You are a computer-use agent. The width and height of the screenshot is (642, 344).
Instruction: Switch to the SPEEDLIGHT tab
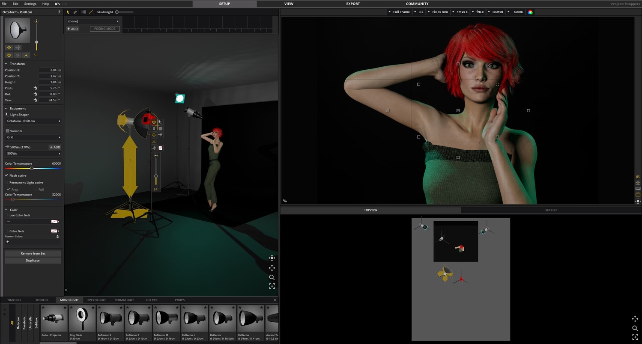96,300
